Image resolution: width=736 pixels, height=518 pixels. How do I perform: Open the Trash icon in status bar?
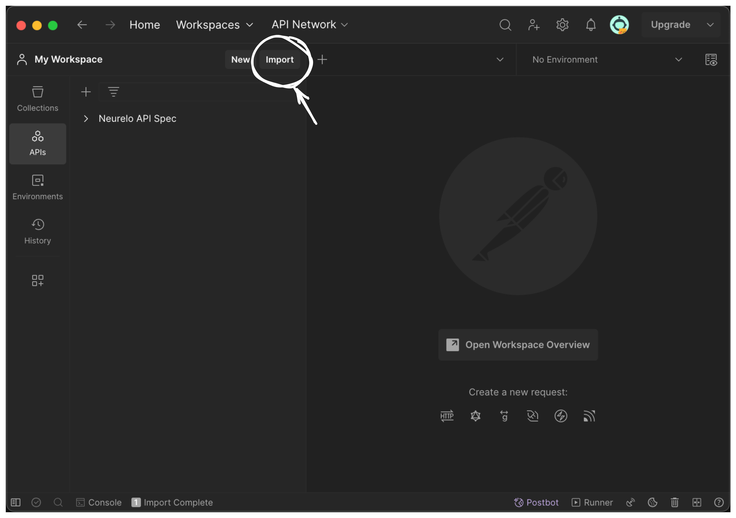point(674,502)
